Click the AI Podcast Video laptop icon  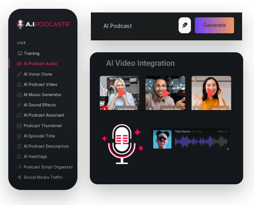tap(19, 84)
